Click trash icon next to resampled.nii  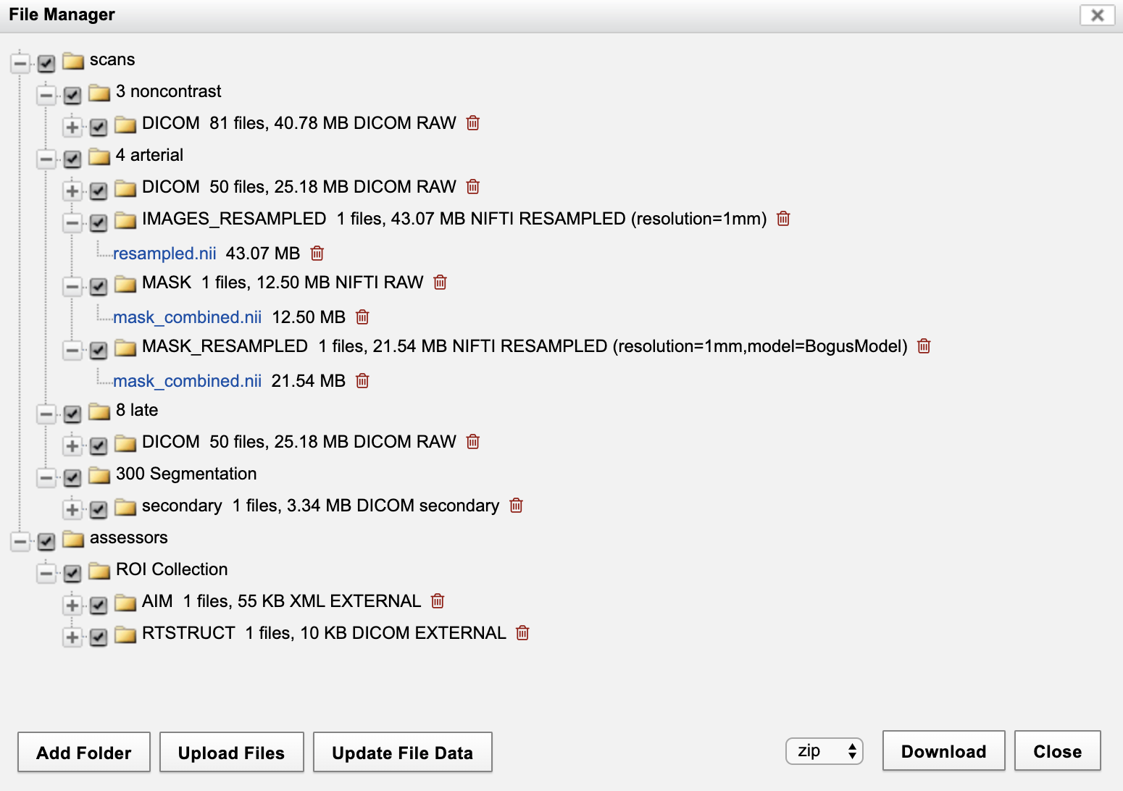(x=317, y=254)
